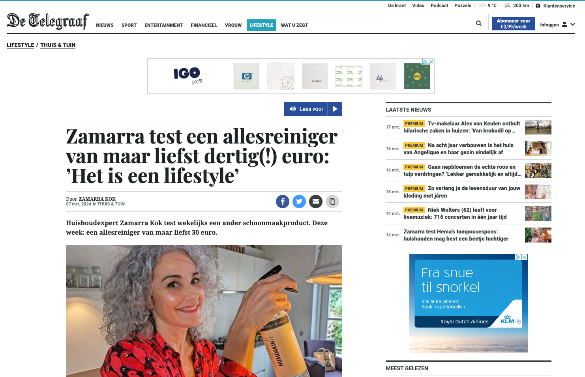Screen dimensions: 585x377
Task: Open the 203 km traffic indicator
Action: click(517, 6)
